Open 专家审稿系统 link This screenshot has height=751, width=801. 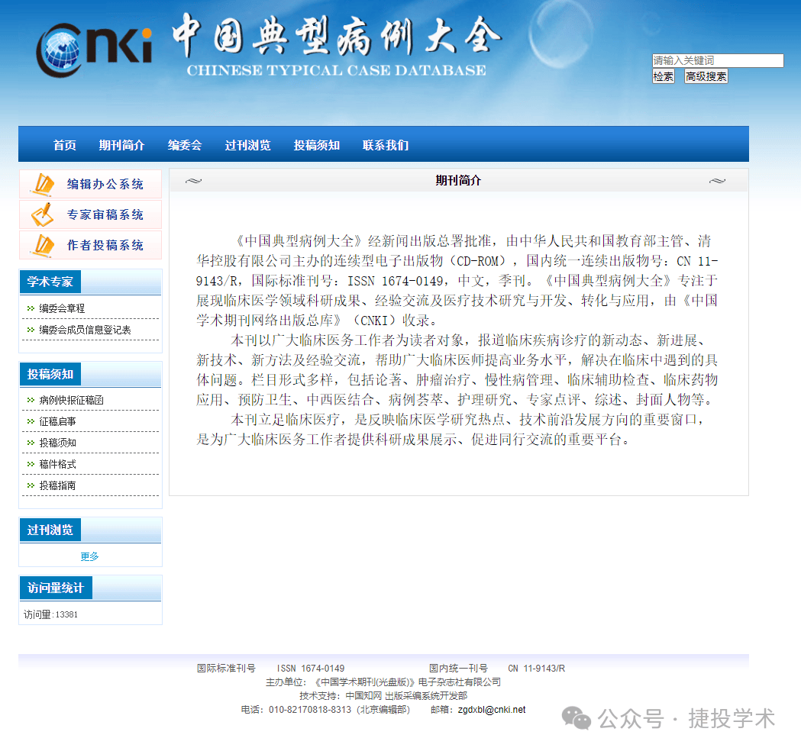105,215
